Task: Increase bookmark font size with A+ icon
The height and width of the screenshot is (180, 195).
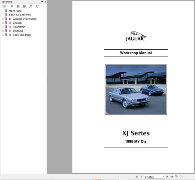Action: [x=31, y=6]
